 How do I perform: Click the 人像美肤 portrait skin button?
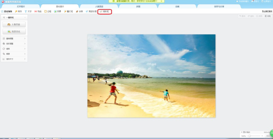(14, 25)
